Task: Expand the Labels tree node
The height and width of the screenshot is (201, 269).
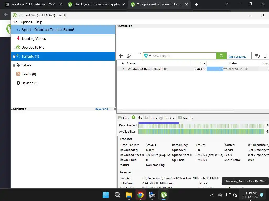Action: click(14, 65)
